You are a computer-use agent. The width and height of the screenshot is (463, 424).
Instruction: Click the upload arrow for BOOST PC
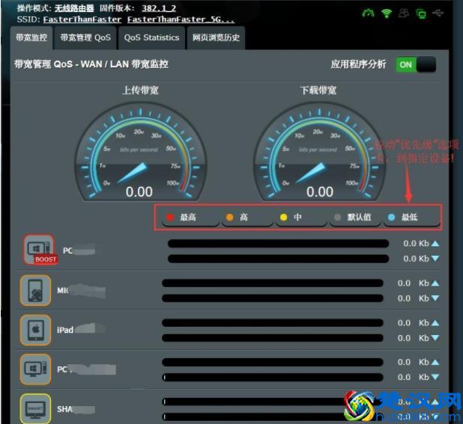(x=435, y=243)
